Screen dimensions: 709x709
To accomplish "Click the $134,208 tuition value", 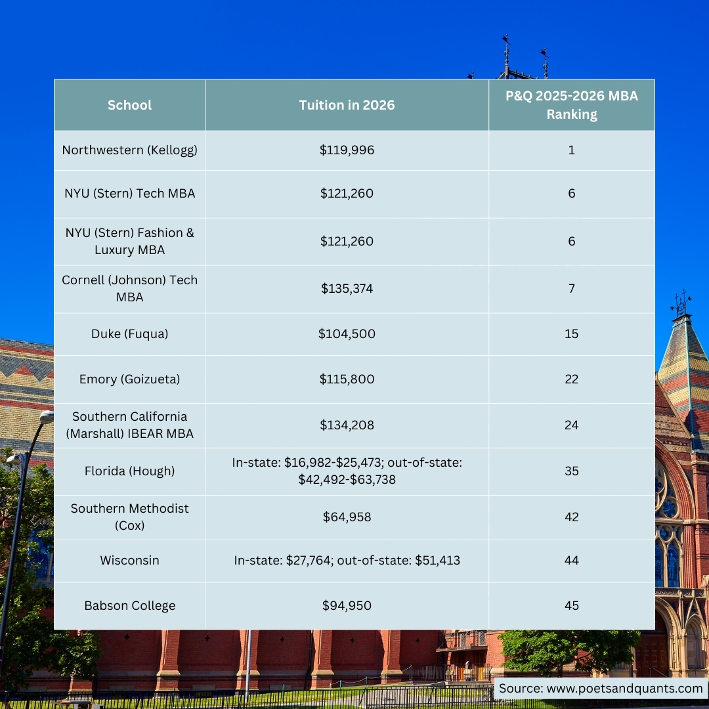I will coord(347,425).
